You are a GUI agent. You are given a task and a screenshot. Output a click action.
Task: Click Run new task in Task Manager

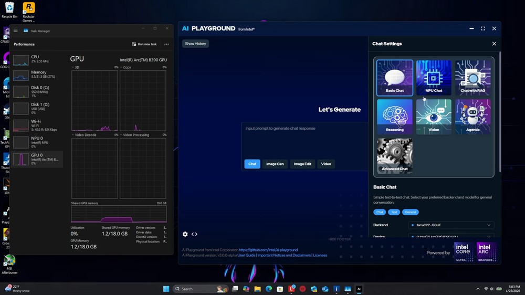pos(144,44)
